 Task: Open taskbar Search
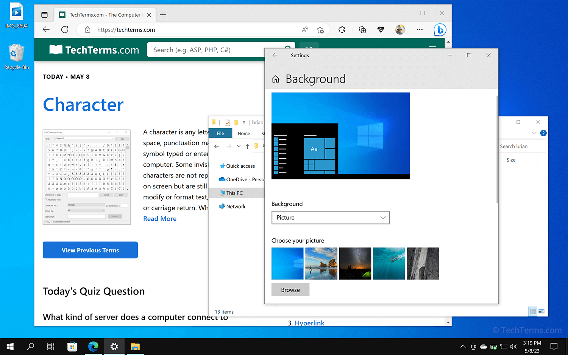31,346
